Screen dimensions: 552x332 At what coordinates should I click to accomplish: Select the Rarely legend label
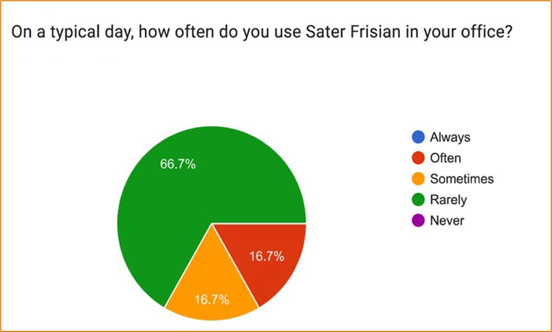tap(448, 200)
